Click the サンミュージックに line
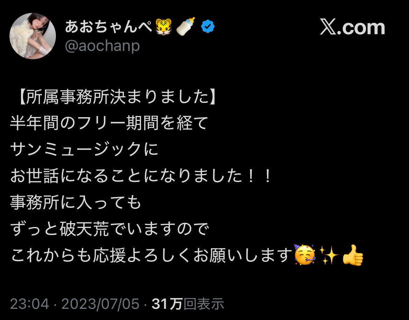The image size is (409, 320). coord(84,149)
